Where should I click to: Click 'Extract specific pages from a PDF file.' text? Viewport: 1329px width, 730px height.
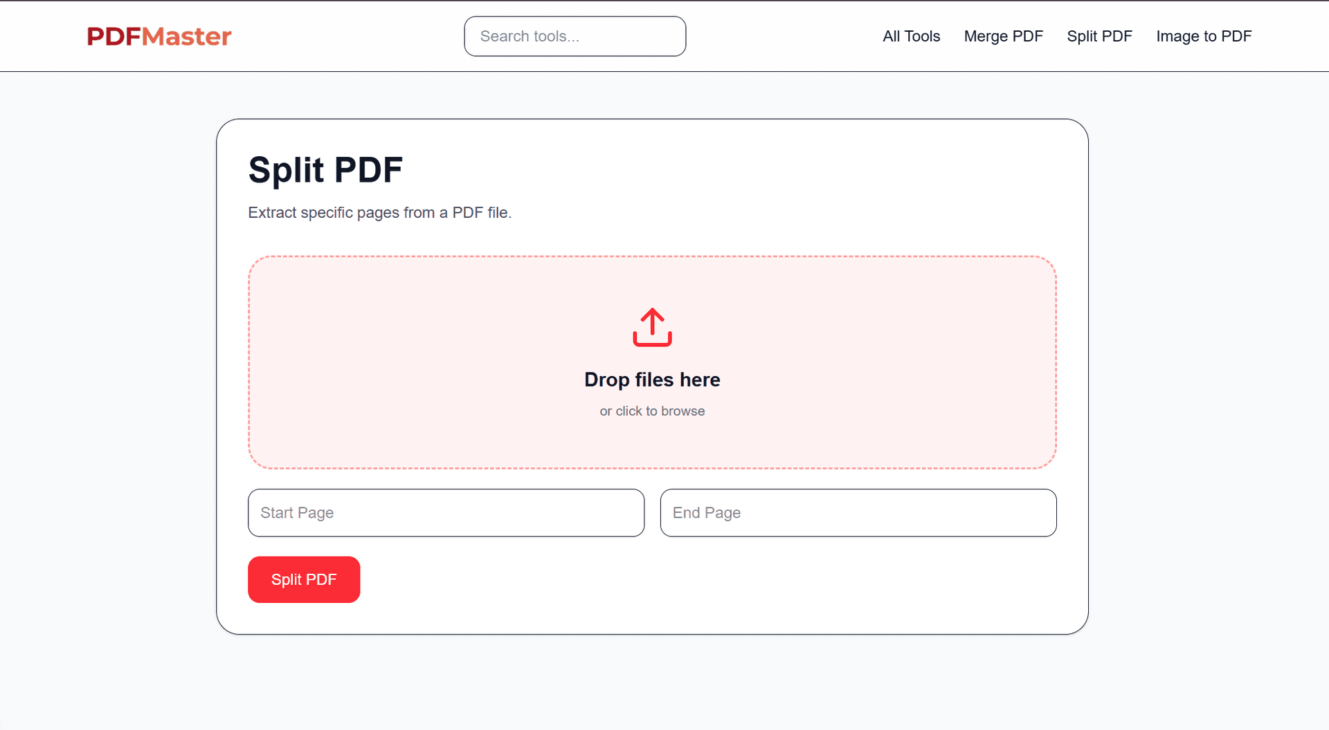point(380,213)
